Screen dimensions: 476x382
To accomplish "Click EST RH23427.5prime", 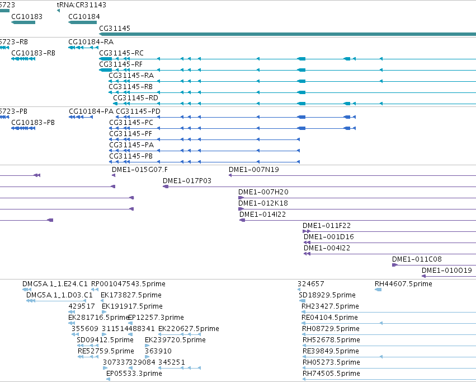I will click(330, 306).
